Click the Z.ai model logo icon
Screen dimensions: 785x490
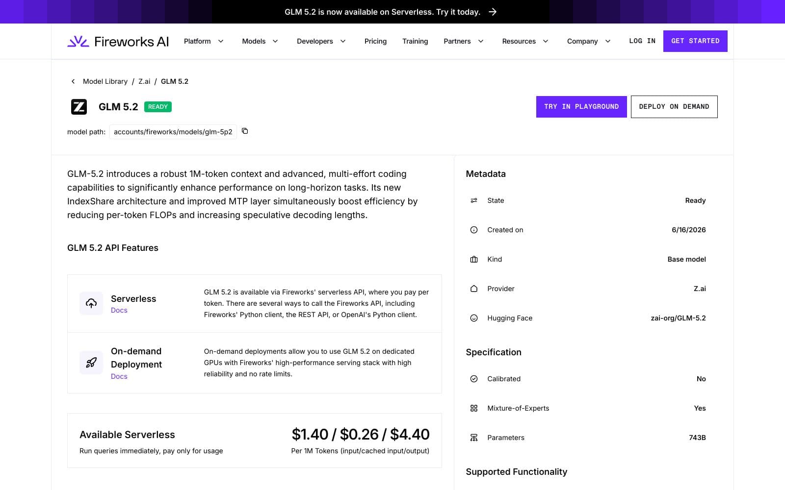79,107
